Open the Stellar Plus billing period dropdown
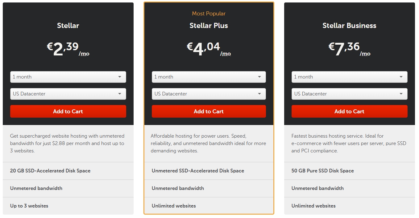Viewport: 419px width, 218px height. 209,77
